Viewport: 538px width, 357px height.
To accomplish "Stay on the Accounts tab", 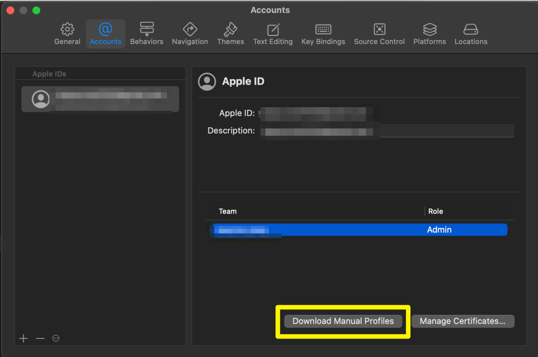I will click(105, 33).
